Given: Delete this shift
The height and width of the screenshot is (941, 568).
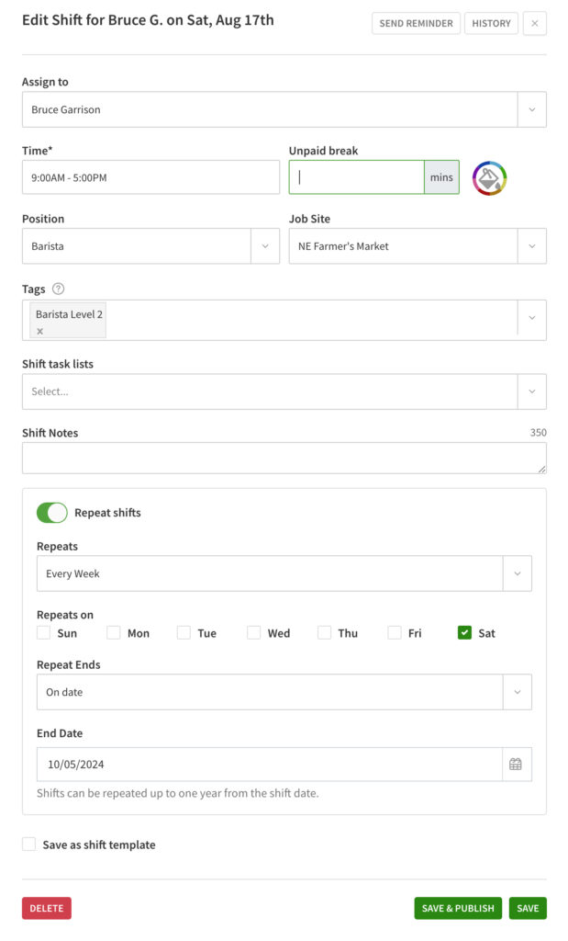Looking at the screenshot, I should click(x=46, y=908).
